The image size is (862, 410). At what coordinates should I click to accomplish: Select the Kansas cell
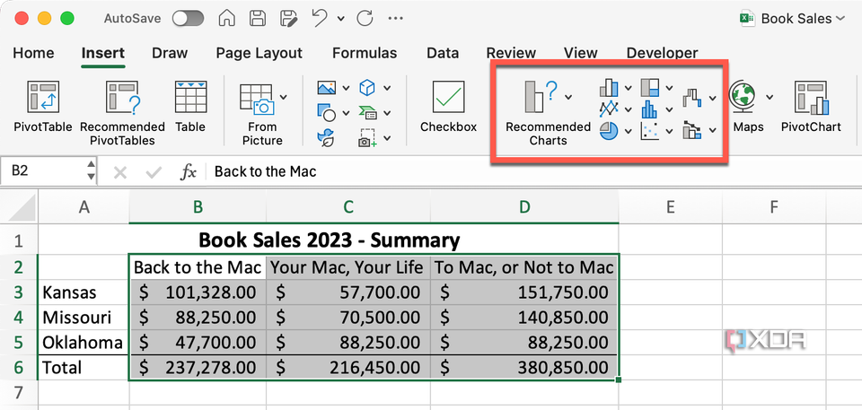pyautogui.click(x=84, y=292)
